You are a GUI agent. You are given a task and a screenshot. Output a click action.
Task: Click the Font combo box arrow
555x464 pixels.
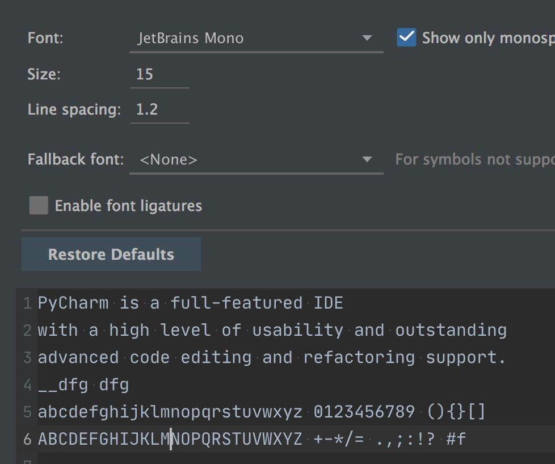tap(367, 37)
